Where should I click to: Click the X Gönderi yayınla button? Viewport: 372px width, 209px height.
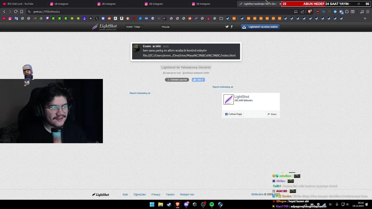(177, 80)
